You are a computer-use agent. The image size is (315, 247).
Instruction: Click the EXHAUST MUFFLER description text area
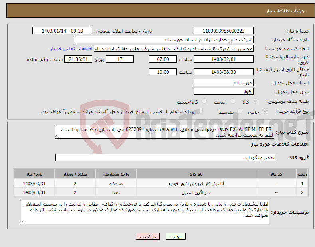click(164, 132)
